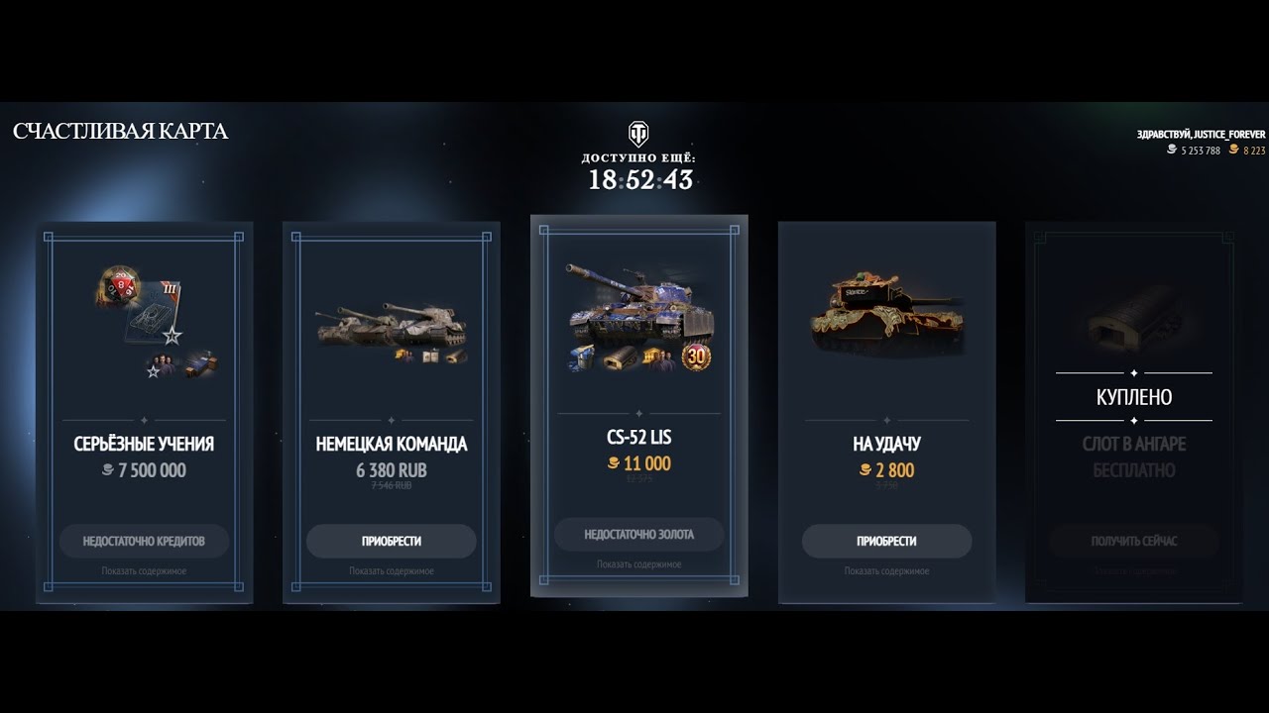Show contents of Немецкая команда offer
The width and height of the screenshot is (1269, 713).
tap(392, 571)
